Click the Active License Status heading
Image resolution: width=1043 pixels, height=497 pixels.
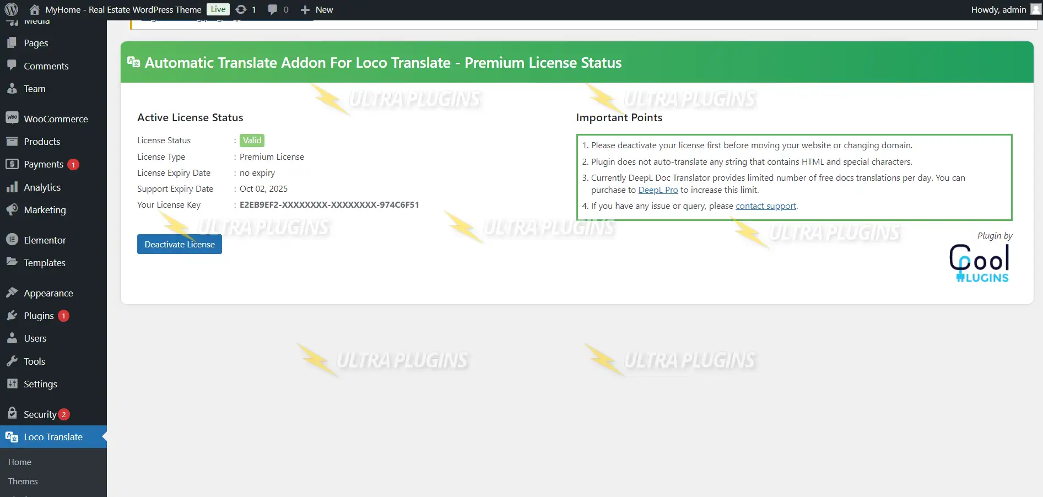(x=190, y=117)
